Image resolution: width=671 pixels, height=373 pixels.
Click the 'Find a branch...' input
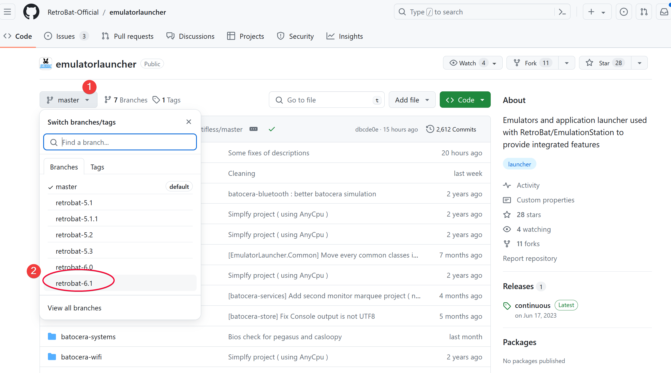[x=120, y=142]
